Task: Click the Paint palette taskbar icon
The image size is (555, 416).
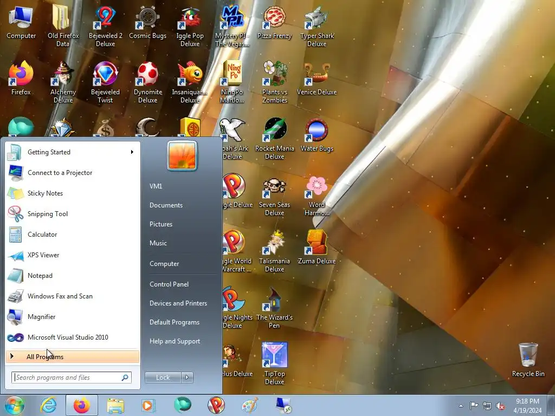Action: click(x=249, y=405)
